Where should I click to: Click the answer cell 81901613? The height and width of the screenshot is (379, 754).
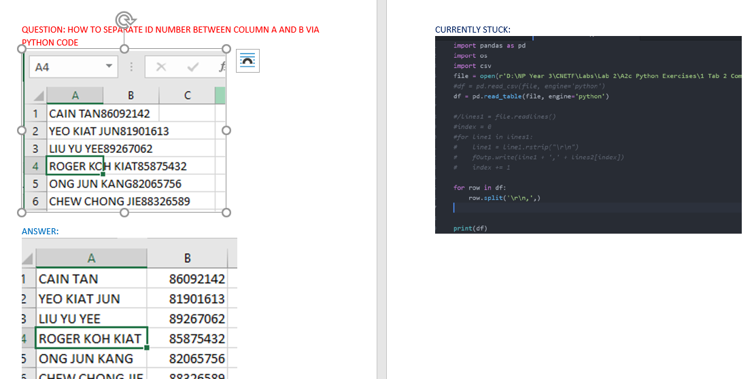click(x=187, y=299)
